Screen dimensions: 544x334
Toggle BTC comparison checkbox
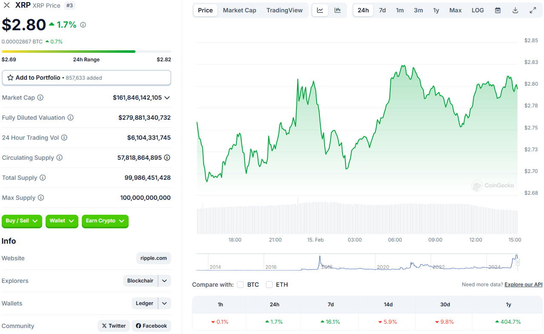coord(240,285)
